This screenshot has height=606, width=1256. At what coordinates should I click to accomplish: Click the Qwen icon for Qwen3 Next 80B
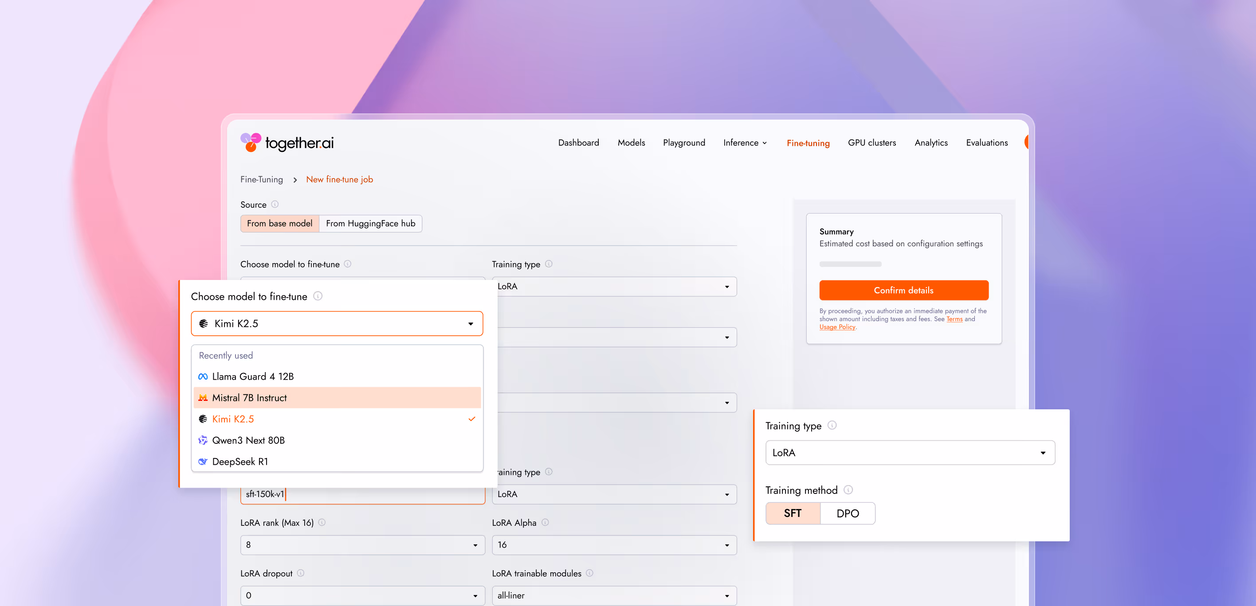[x=203, y=440]
